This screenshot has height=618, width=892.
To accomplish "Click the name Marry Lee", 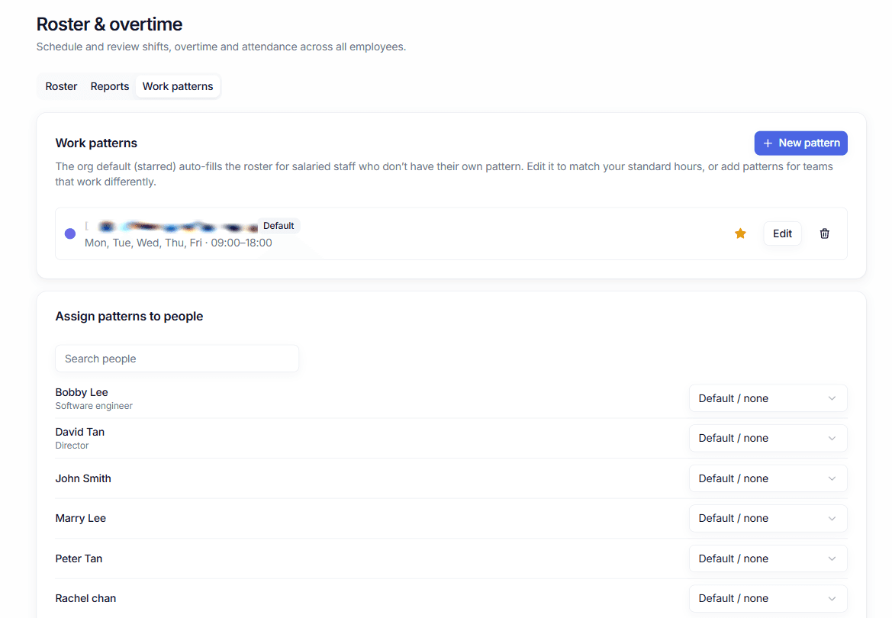I will (x=80, y=518).
